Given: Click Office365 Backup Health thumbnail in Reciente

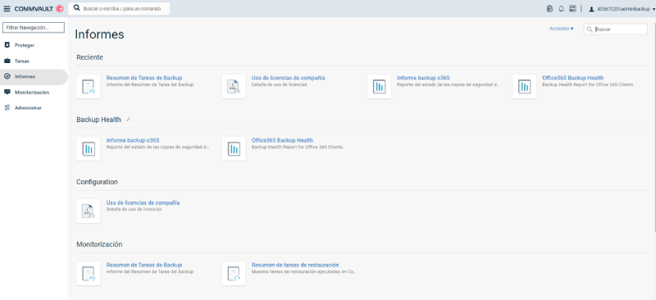Looking at the screenshot, I should point(524,87).
